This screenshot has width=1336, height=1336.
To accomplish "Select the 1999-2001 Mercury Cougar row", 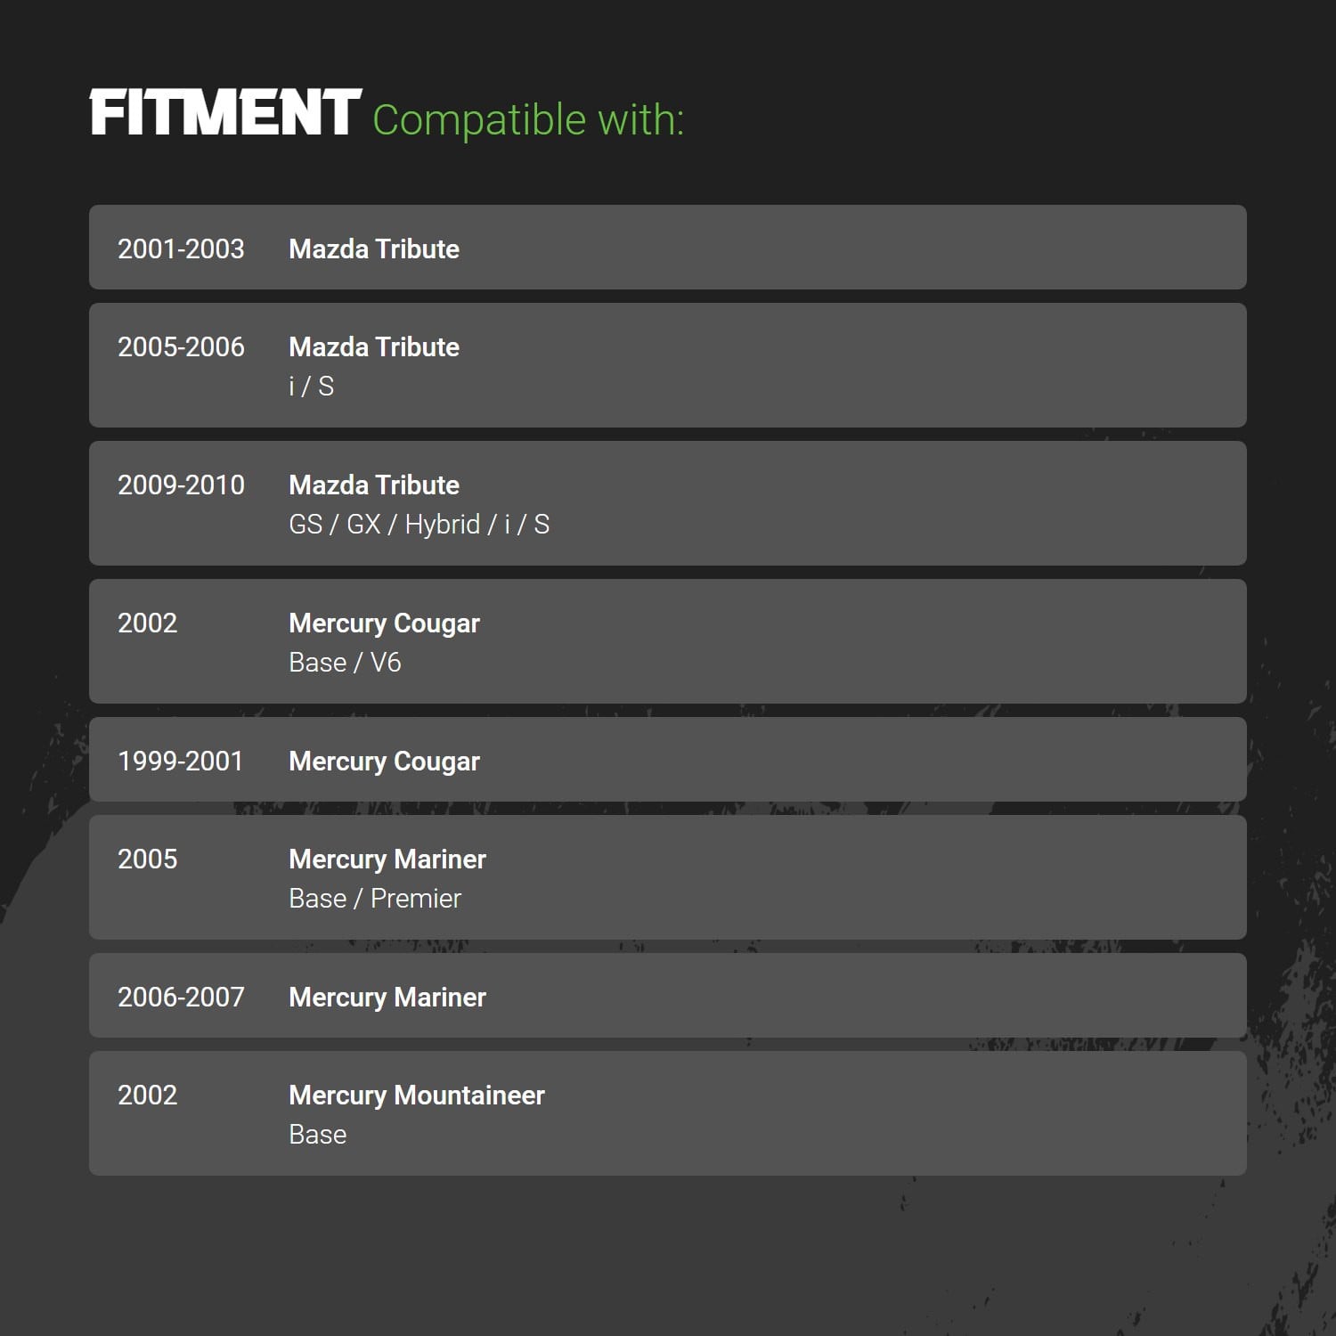I will (668, 760).
